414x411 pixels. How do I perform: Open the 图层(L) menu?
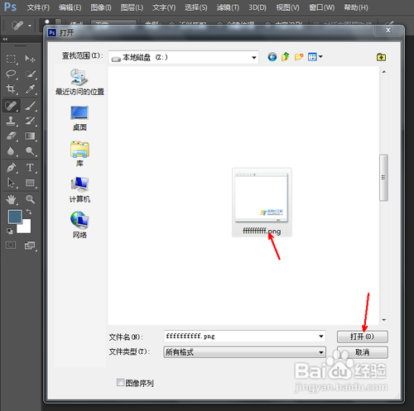(x=132, y=7)
